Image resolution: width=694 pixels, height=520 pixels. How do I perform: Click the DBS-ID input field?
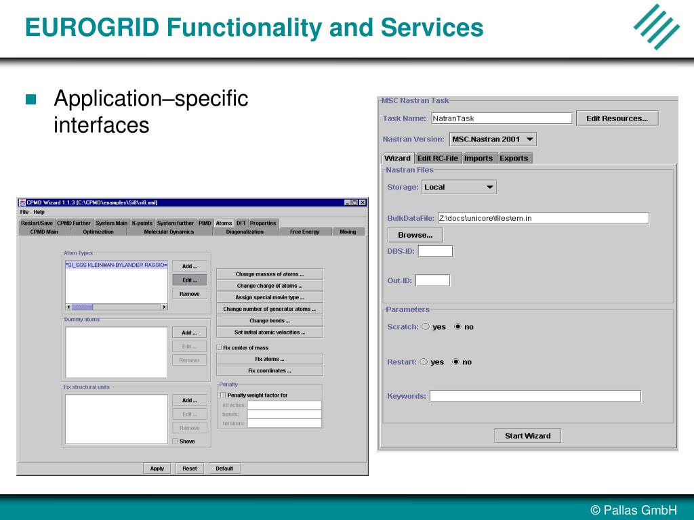[436, 251]
